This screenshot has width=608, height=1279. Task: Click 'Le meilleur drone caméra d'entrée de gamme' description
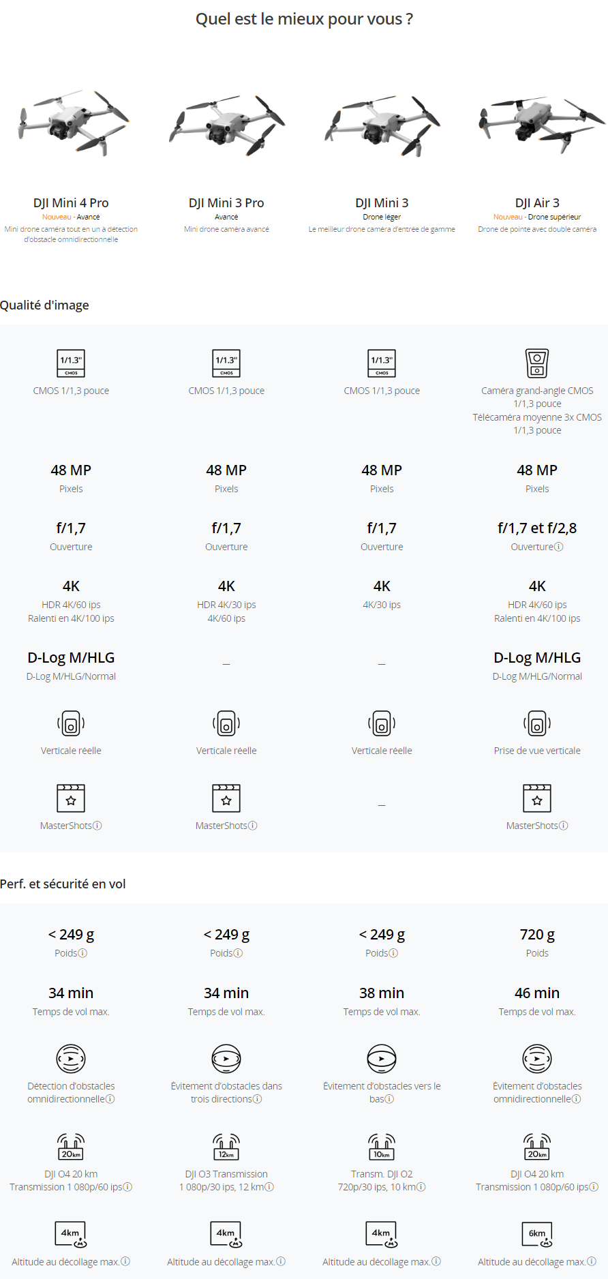click(x=382, y=229)
